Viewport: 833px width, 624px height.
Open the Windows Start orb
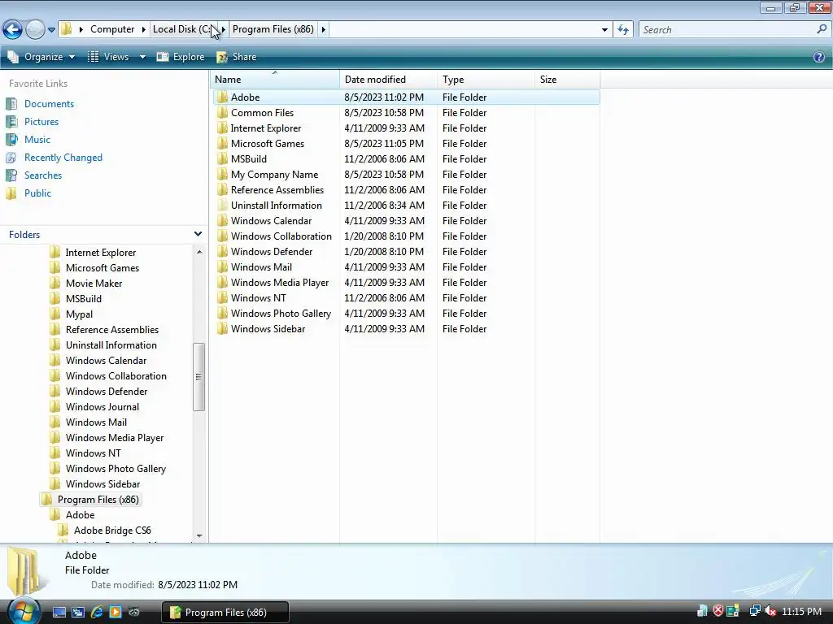(24, 612)
